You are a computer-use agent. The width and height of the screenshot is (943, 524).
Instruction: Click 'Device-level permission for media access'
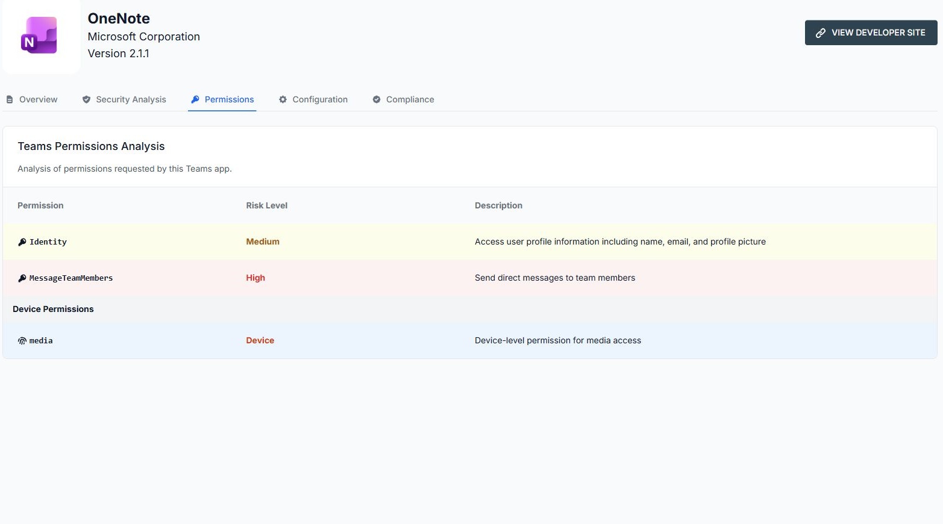point(558,340)
